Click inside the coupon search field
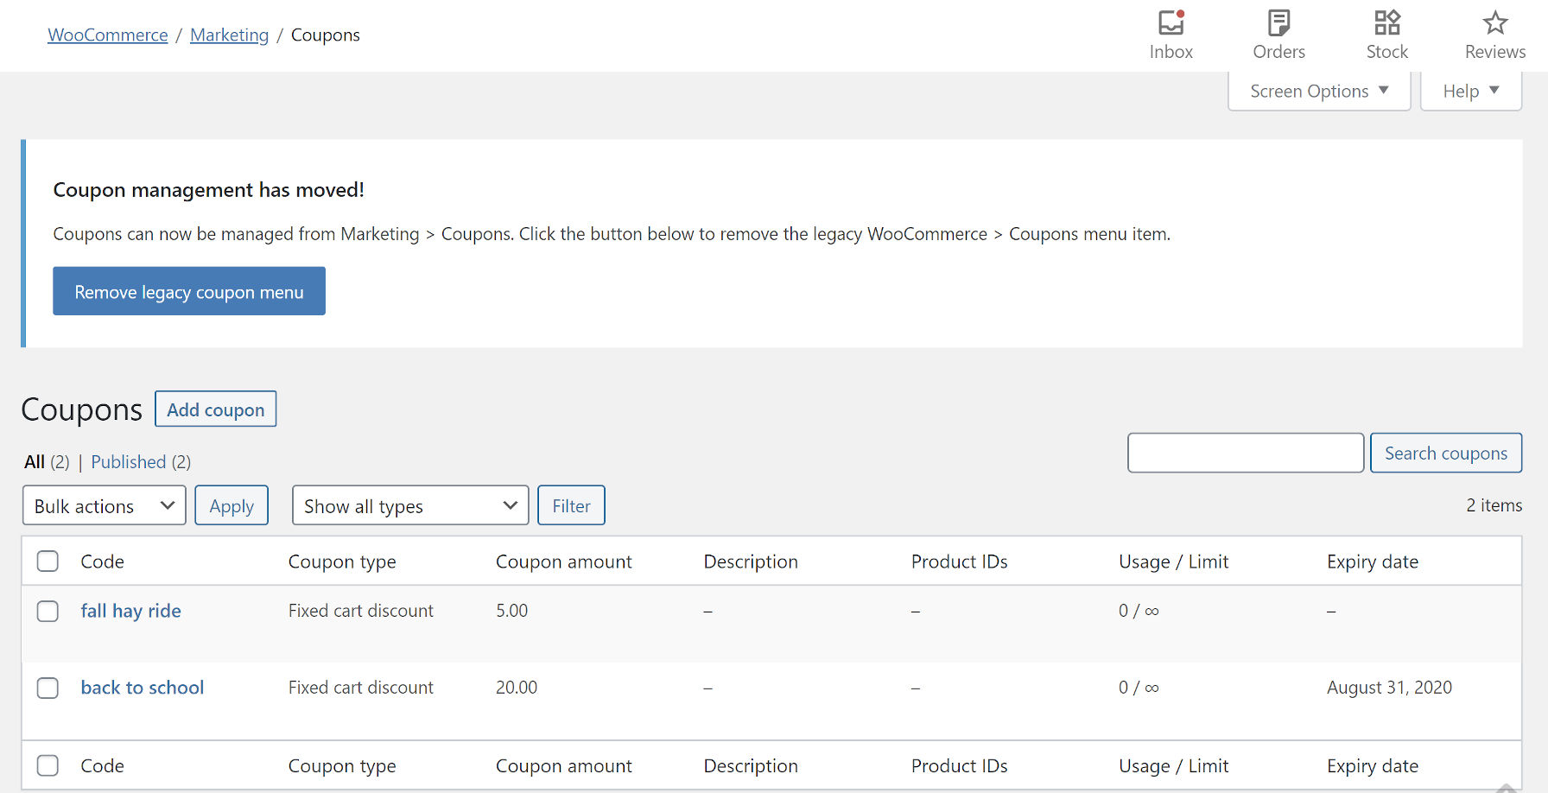The height and width of the screenshot is (793, 1548). pyautogui.click(x=1245, y=453)
